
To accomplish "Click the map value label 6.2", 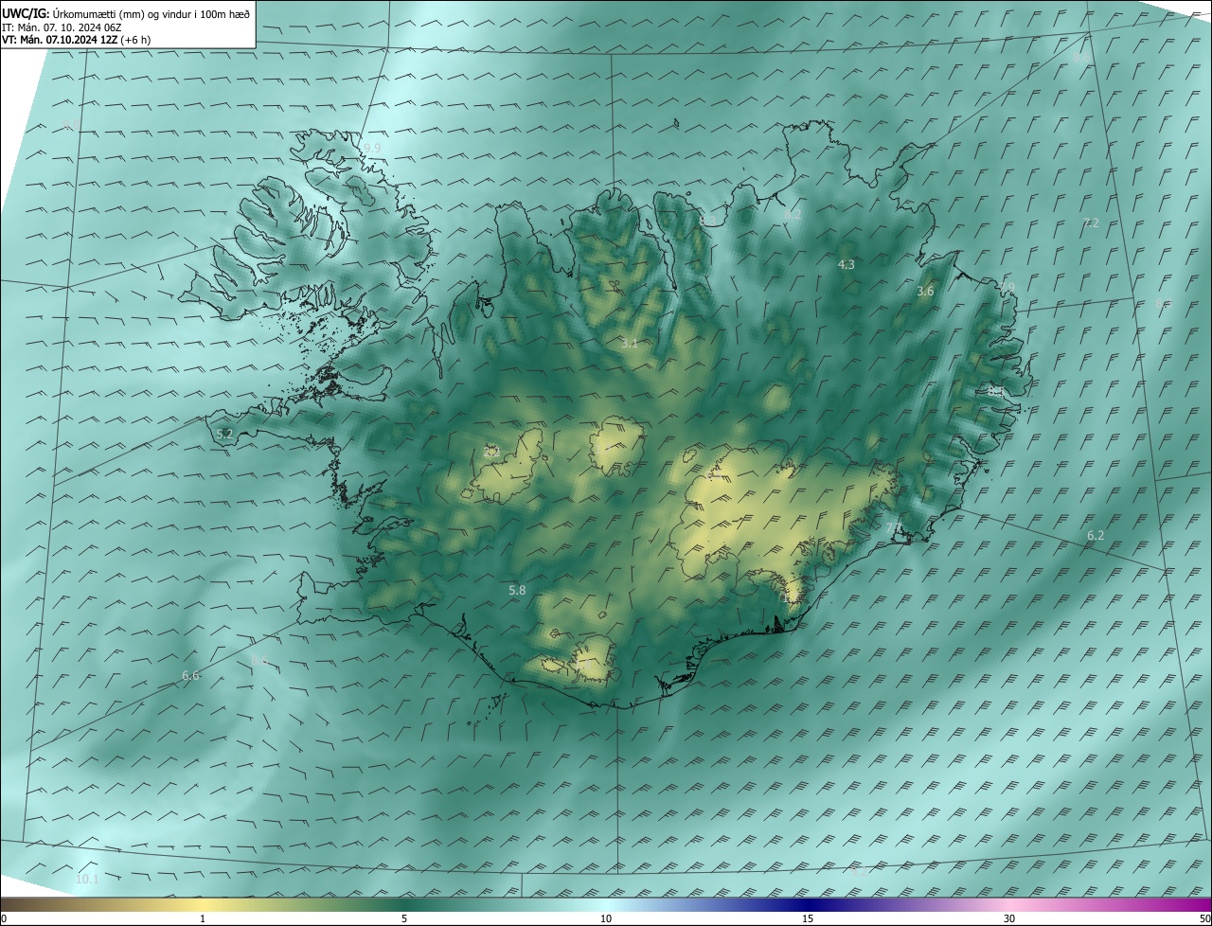I will tap(1096, 535).
